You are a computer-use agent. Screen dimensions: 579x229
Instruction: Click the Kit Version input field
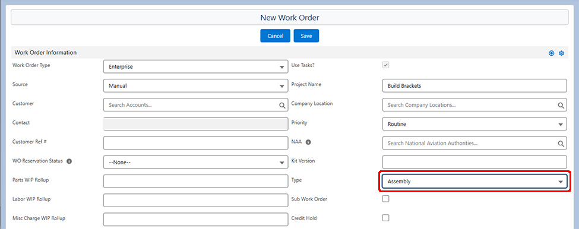click(474, 162)
